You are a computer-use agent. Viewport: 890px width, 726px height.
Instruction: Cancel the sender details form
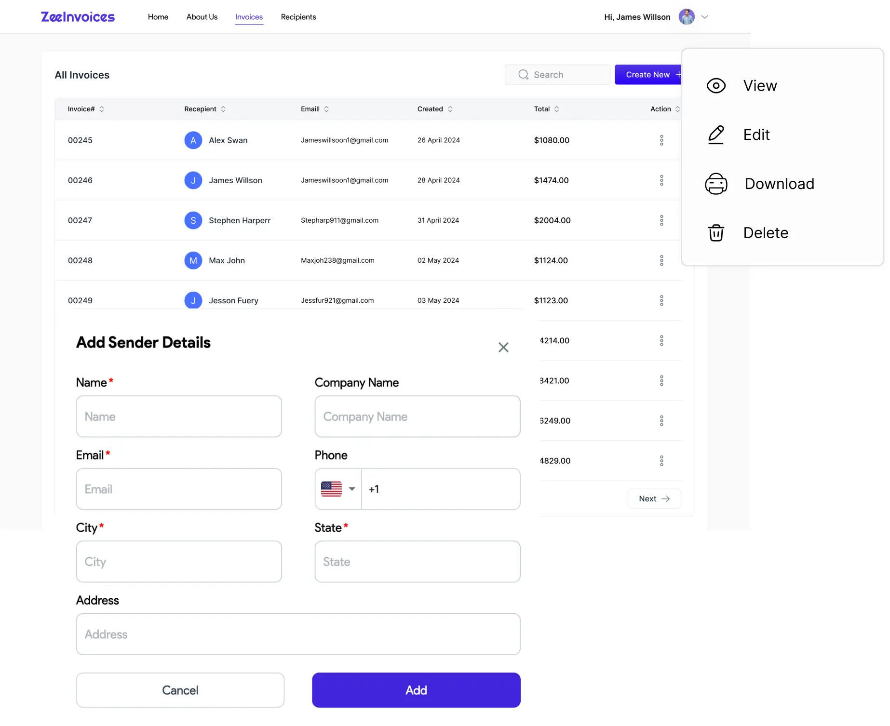180,690
